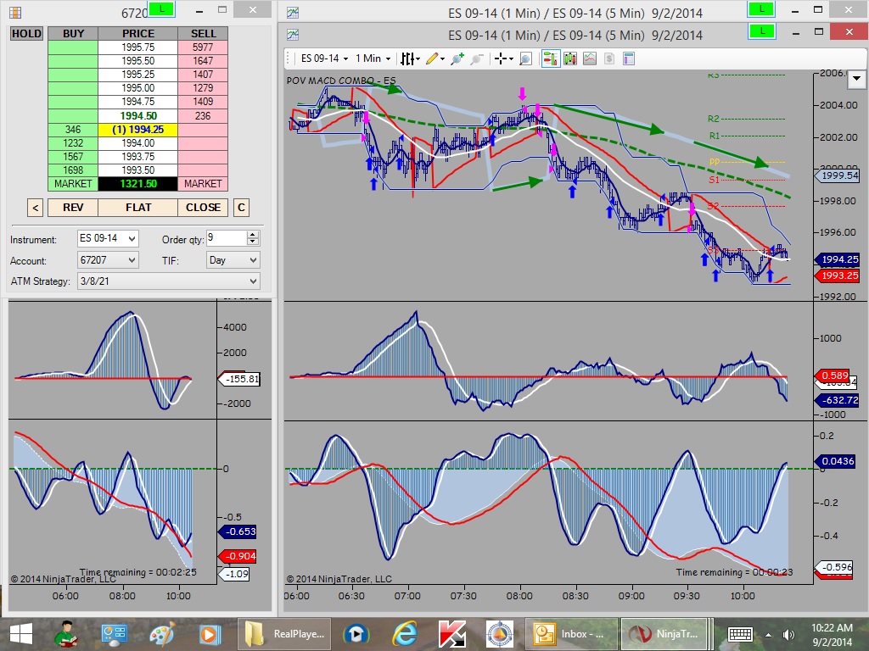Click the 1999.54 price marker
Image resolution: width=869 pixels, height=651 pixels.
pos(837,175)
